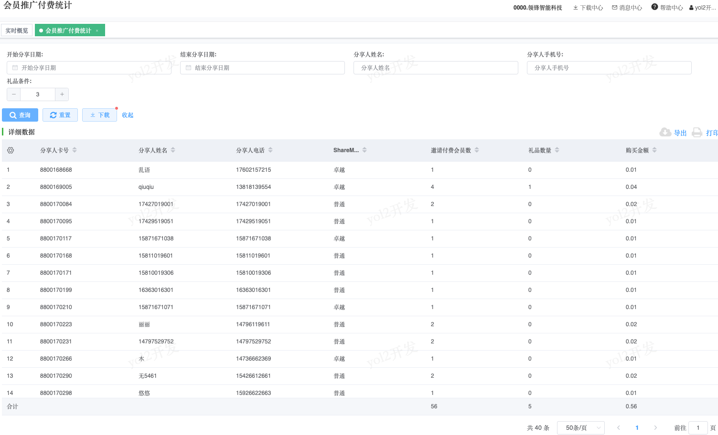
Task: Open the download center
Action: 588,8
